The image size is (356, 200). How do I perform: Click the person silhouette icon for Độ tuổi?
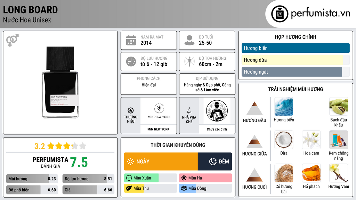(189, 40)
